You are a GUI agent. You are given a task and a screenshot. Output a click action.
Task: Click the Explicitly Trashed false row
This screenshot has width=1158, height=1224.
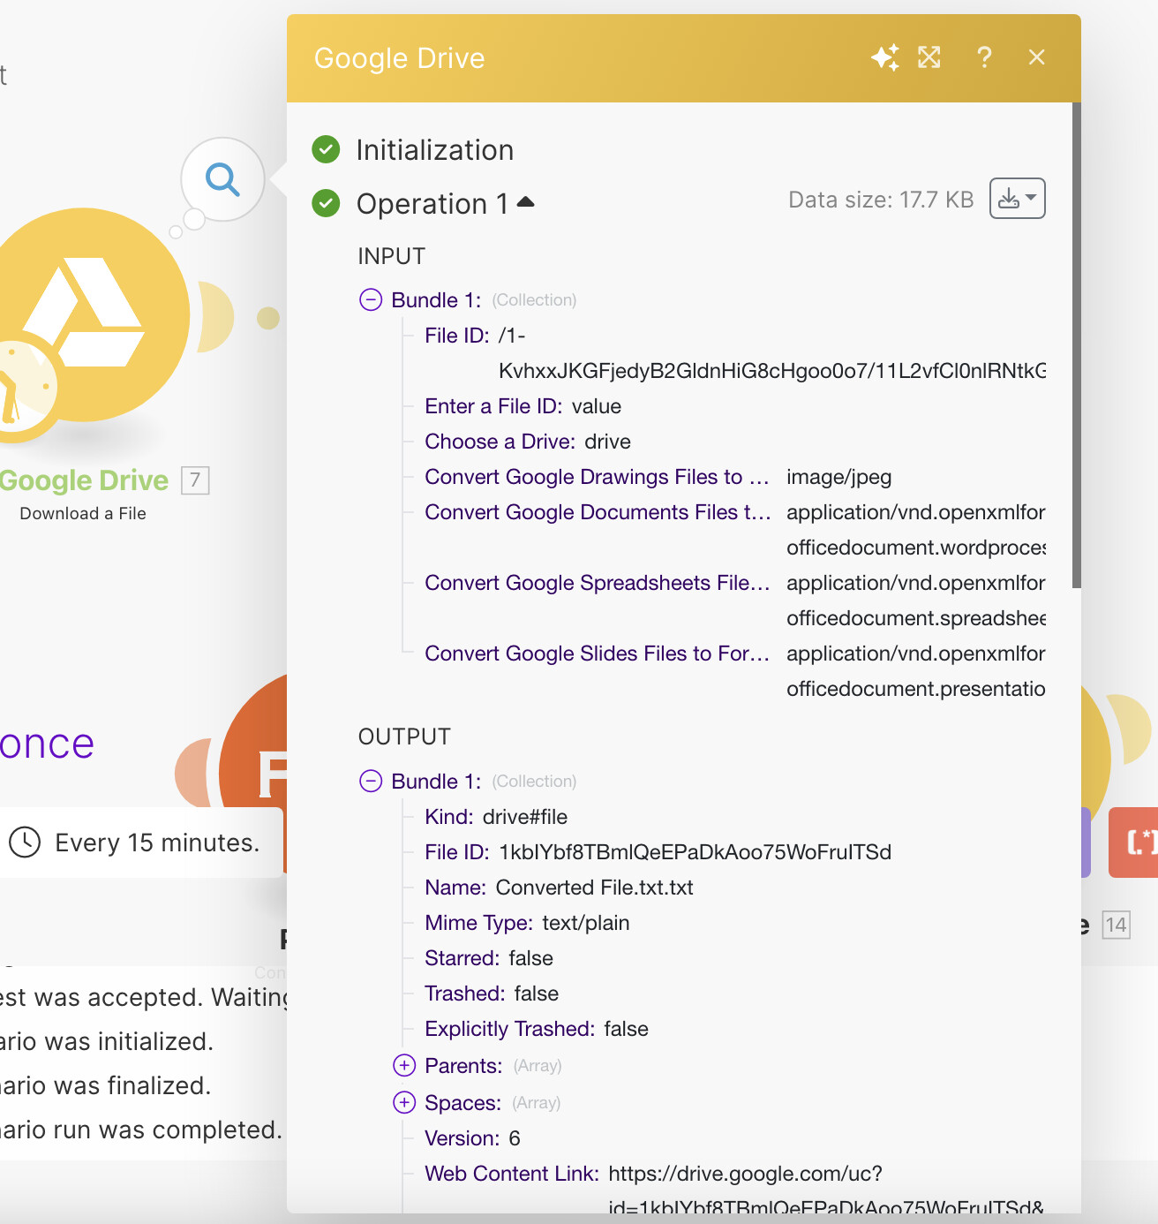click(537, 1029)
